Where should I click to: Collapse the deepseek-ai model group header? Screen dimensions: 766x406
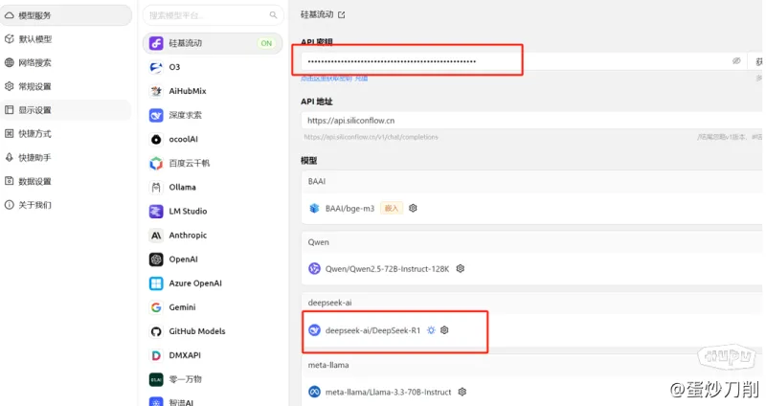(x=531, y=303)
